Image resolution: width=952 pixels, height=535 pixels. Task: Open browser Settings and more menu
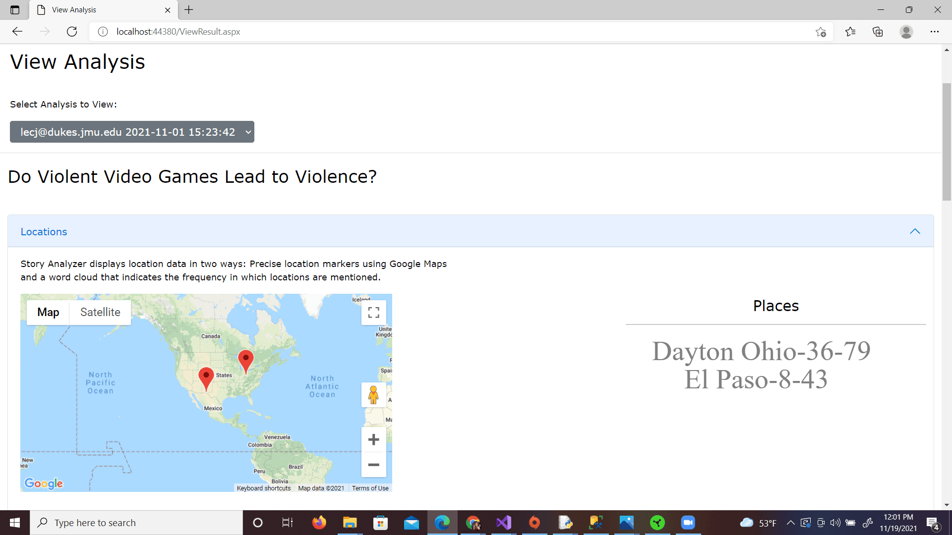coord(934,32)
